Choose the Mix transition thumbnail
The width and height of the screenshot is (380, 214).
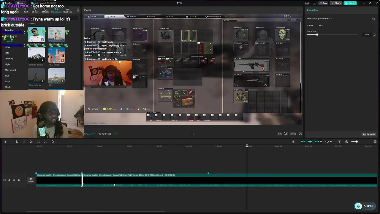[x=56, y=75]
